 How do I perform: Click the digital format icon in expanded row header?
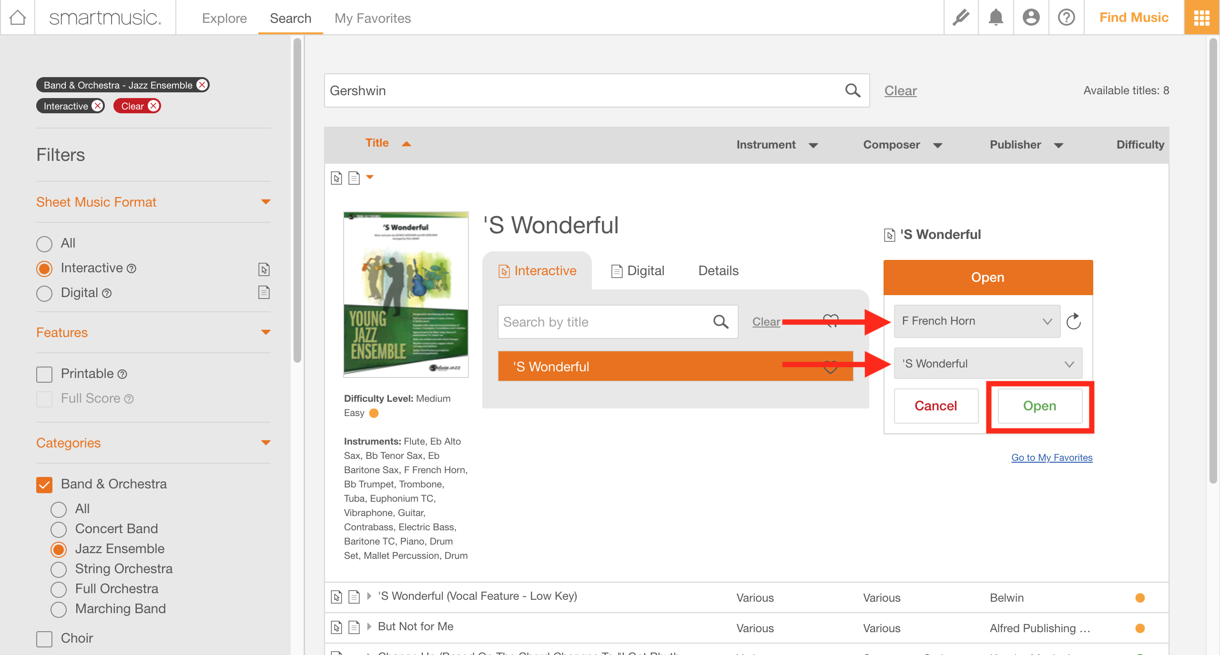pos(354,178)
